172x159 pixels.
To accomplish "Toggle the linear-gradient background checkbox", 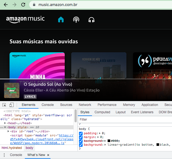I will point(81,145).
